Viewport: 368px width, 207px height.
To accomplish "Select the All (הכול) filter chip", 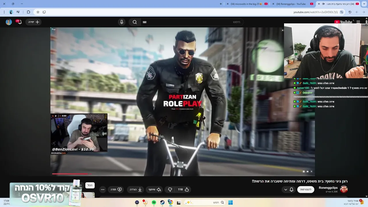I will coord(90,185).
